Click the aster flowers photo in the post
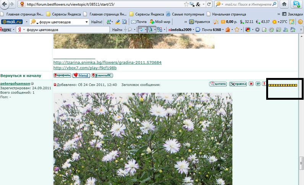Screen dimensions: 304x185 (142, 138)
